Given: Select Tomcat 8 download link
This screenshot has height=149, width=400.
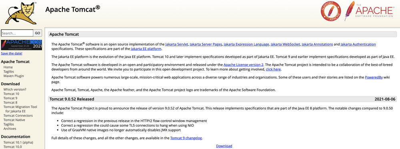Looking at the screenshot, I should (x=10, y=102).
